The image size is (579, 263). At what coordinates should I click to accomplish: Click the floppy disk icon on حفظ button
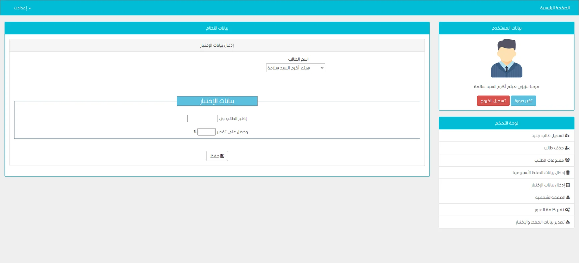point(222,156)
